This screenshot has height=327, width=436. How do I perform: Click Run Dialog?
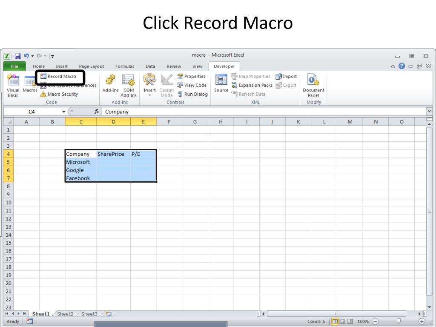point(192,94)
